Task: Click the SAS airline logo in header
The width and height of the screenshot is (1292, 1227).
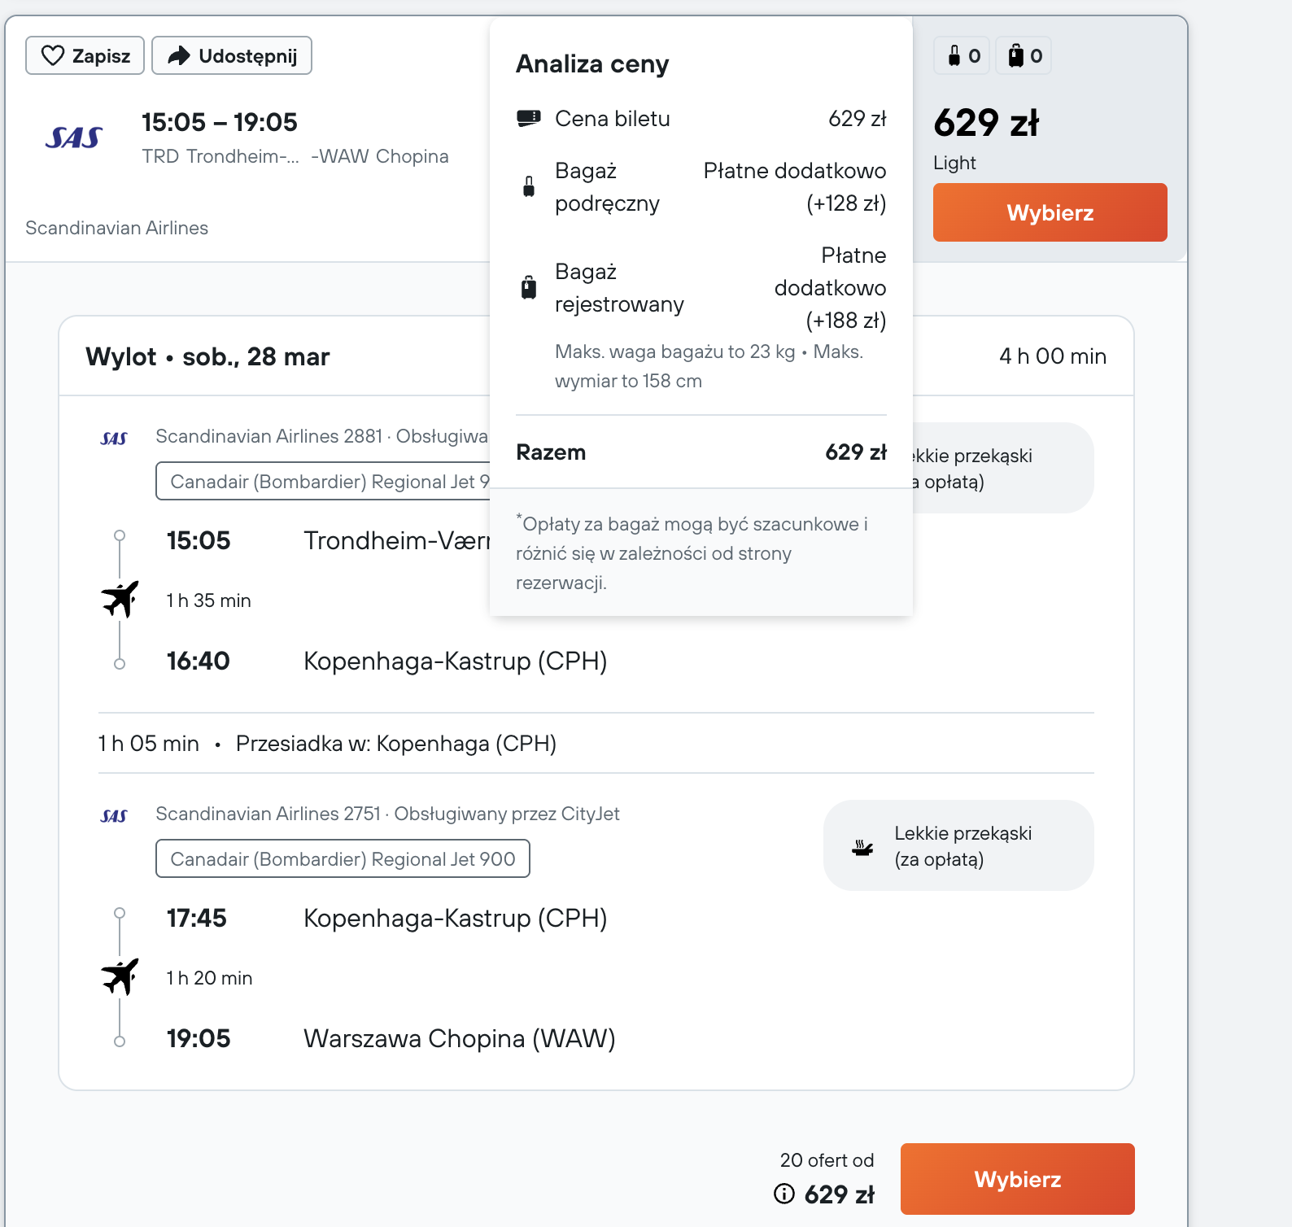Action: point(74,138)
